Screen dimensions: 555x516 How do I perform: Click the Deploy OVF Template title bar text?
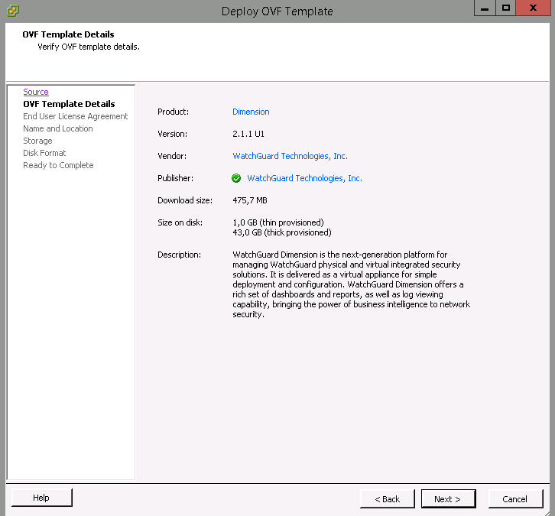[x=277, y=11]
